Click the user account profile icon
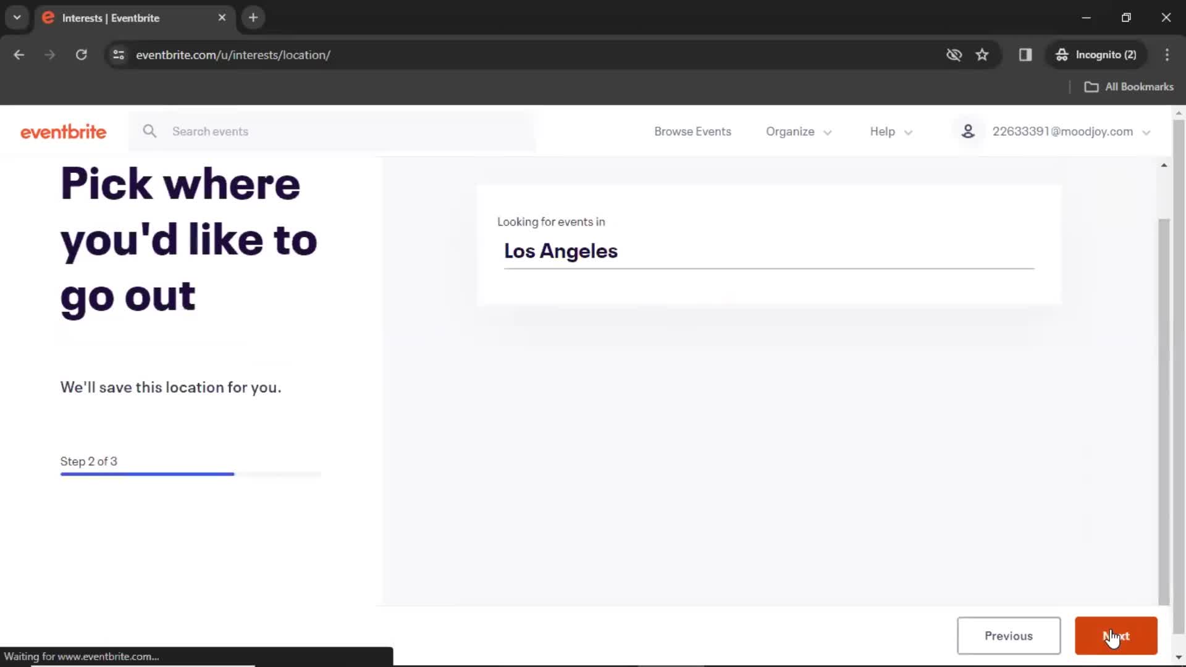The image size is (1186, 667). [969, 131]
